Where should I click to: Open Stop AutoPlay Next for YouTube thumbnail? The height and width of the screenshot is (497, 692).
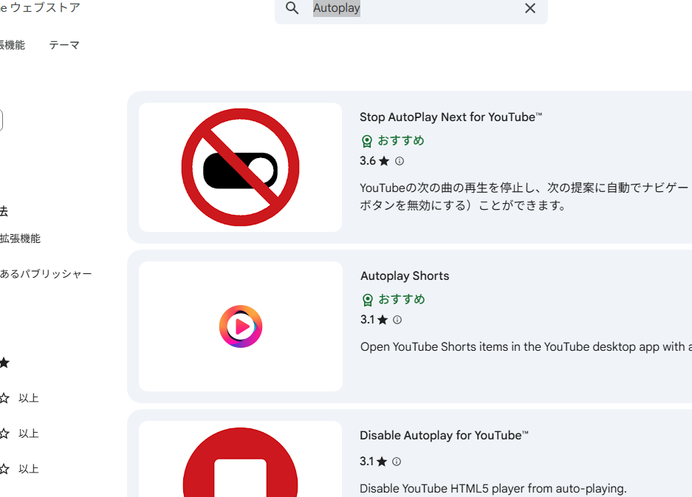click(240, 168)
